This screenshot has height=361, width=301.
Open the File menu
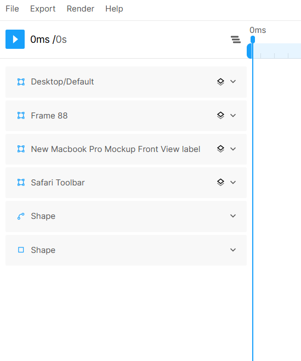click(x=12, y=9)
